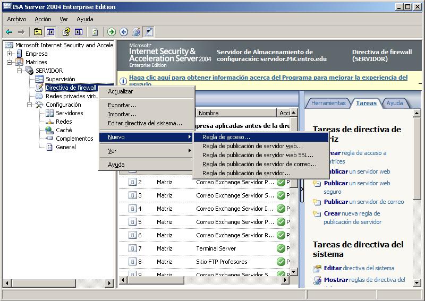Select Exportar in the context menu
This screenshot has height=301, width=425.
122,105
